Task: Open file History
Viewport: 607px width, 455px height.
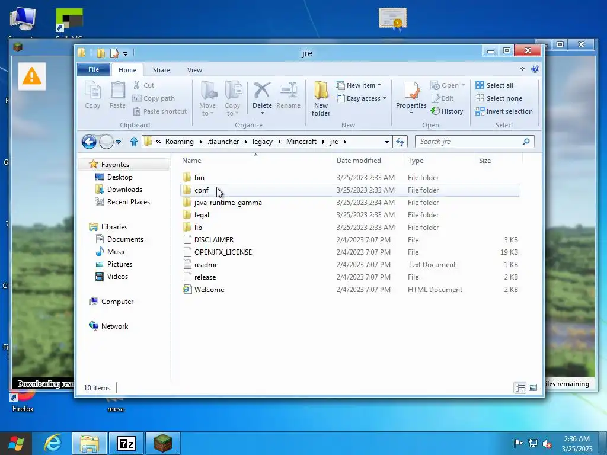Action: [447, 111]
